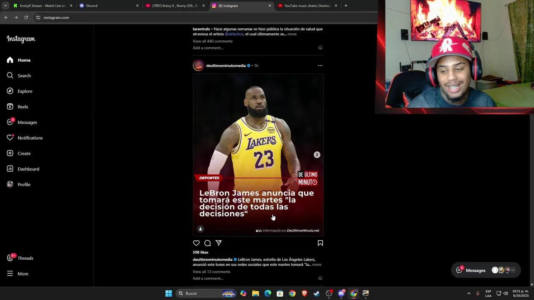Open Steam from taskbar
Viewport: 534px width, 300px height.
click(317, 293)
